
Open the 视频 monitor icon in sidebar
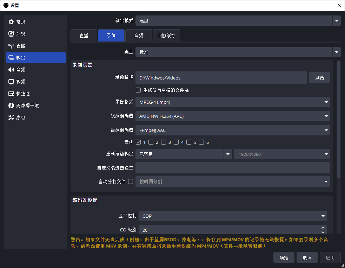(x=11, y=82)
